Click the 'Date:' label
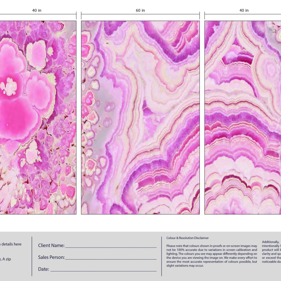281x281 pixels. click(44, 269)
